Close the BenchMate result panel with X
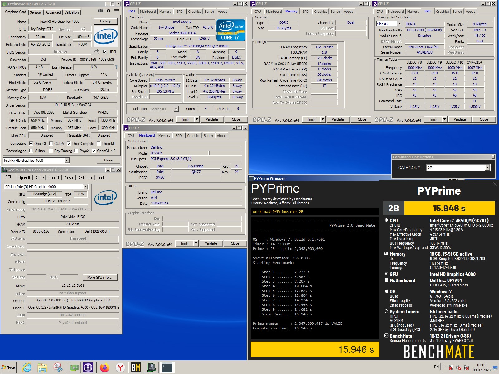Viewport: 499px width, 374px height. [x=494, y=184]
